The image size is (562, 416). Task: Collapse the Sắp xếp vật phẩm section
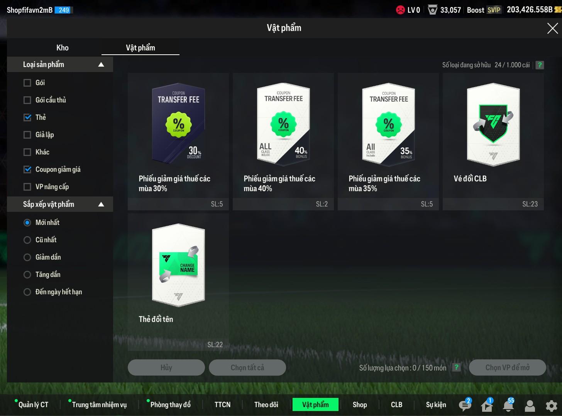(x=101, y=205)
